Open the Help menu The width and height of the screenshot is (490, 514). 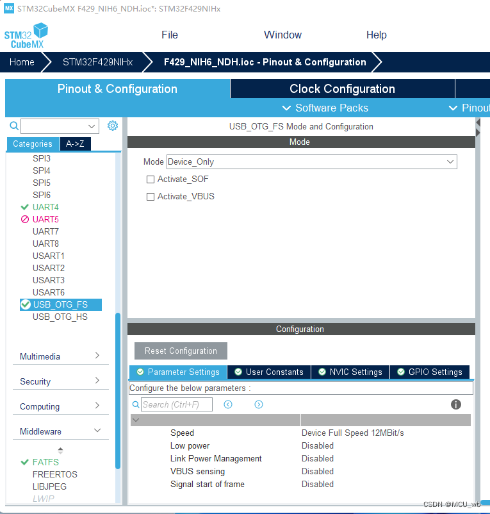(377, 35)
